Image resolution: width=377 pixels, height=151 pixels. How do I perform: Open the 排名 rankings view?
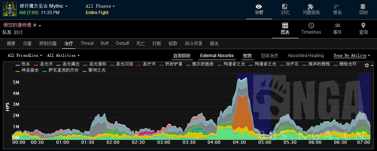337,10
